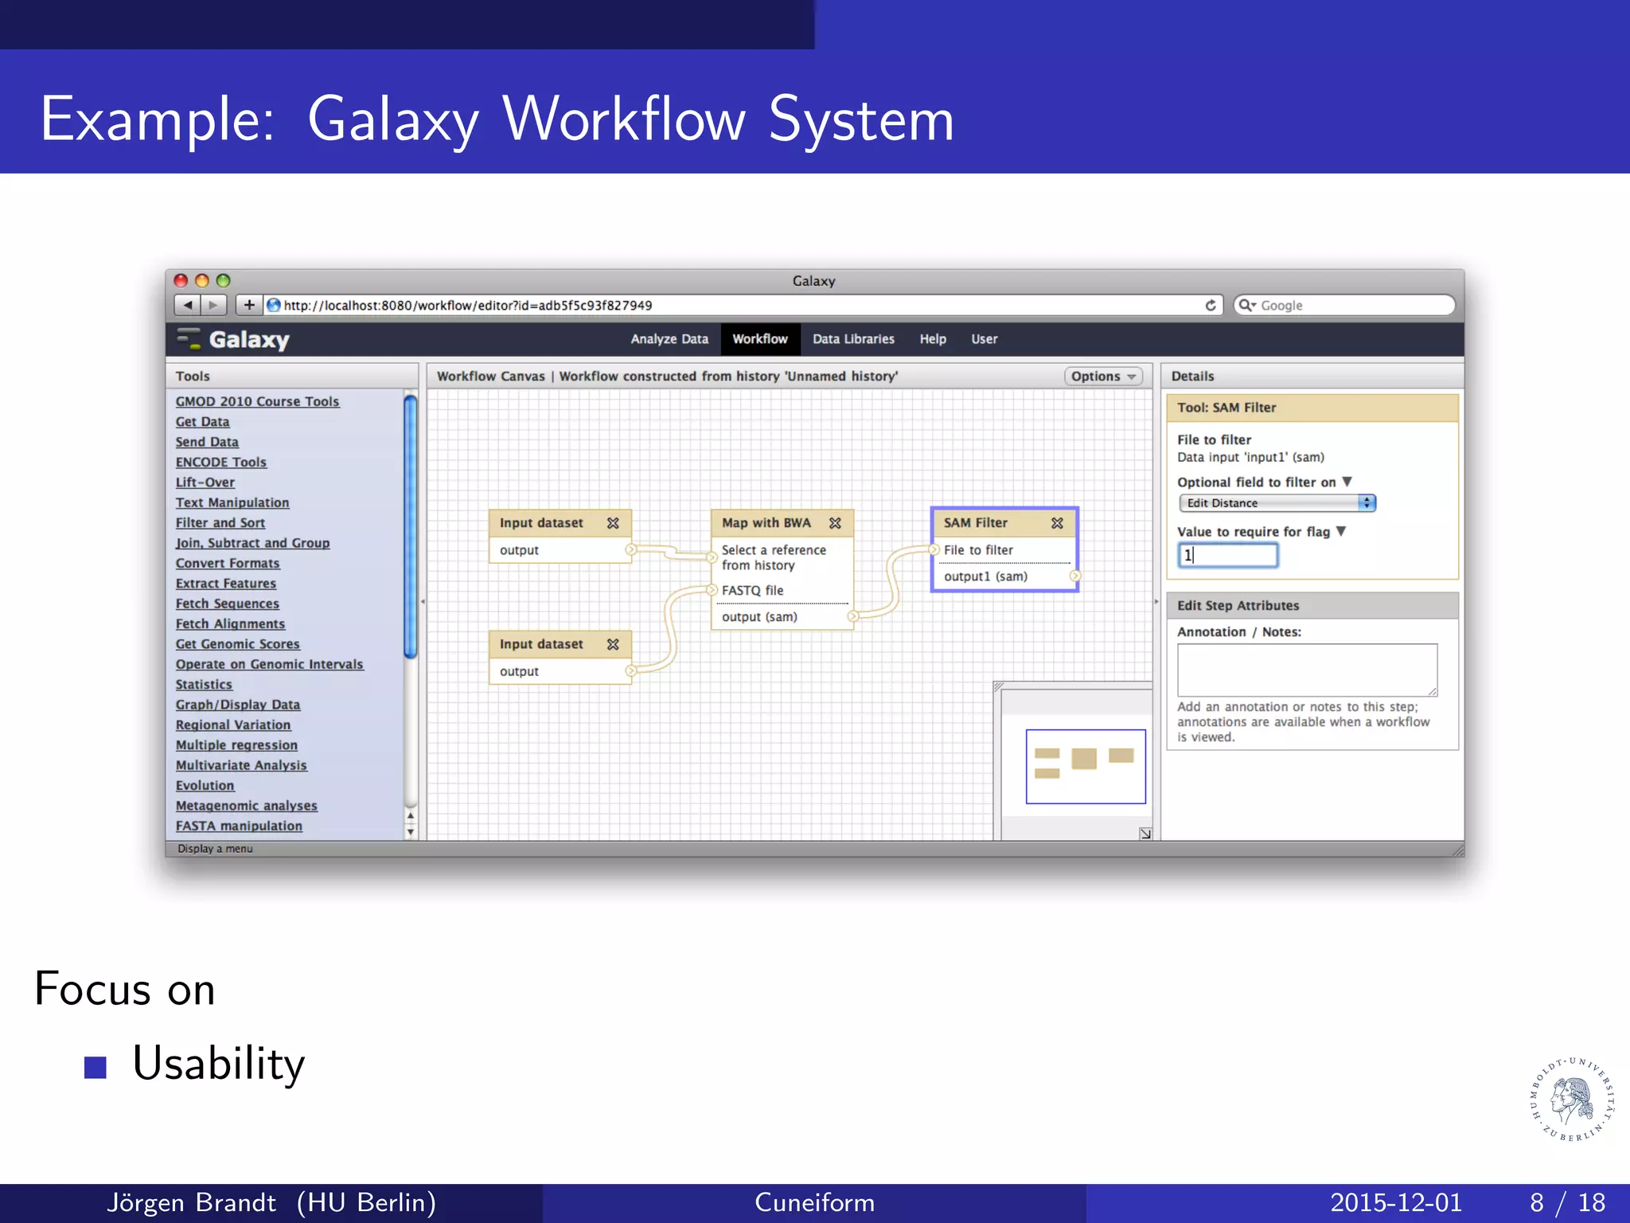Click the Tools scrollbar down arrow

click(x=411, y=832)
